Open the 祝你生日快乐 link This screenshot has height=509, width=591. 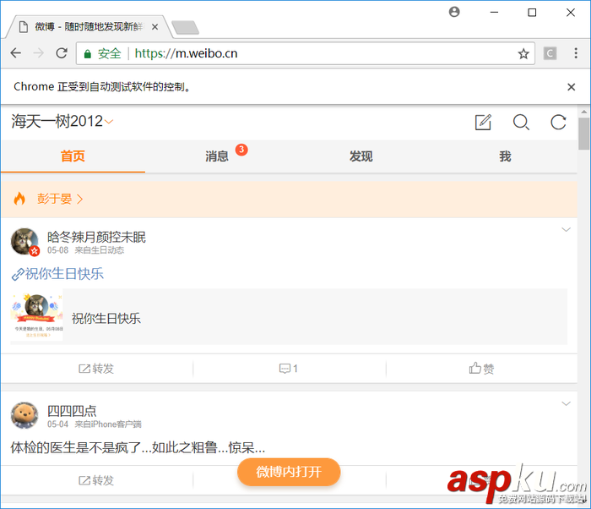coord(57,274)
